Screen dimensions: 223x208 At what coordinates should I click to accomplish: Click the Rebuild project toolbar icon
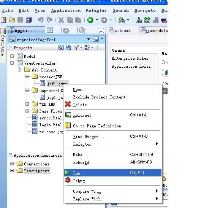point(147,20)
